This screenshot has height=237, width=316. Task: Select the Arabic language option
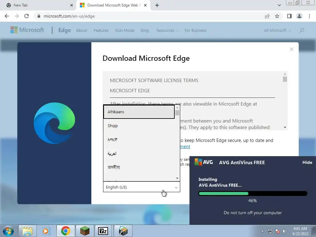[x=139, y=154]
